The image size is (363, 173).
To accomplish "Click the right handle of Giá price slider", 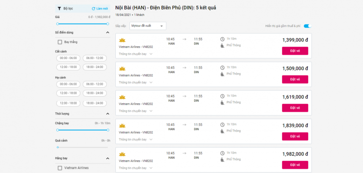I will click(x=108, y=24).
